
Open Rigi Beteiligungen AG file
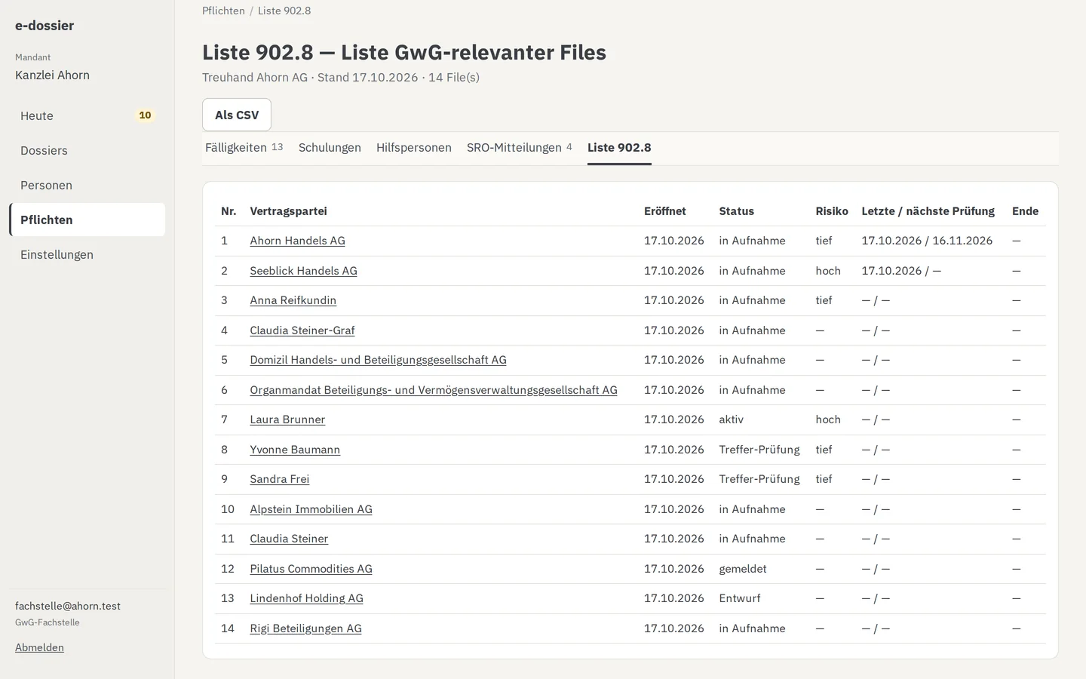305,628
